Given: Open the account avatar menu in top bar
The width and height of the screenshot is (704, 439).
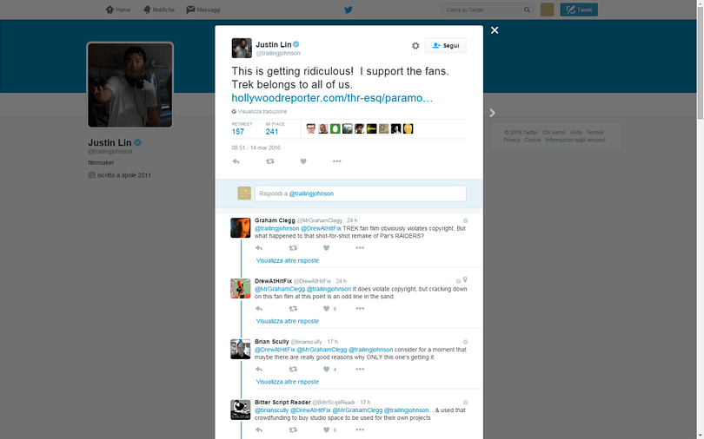Looking at the screenshot, I should [x=547, y=10].
